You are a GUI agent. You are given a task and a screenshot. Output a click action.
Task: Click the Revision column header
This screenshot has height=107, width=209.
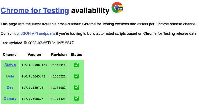pyautogui.click(x=59, y=55)
